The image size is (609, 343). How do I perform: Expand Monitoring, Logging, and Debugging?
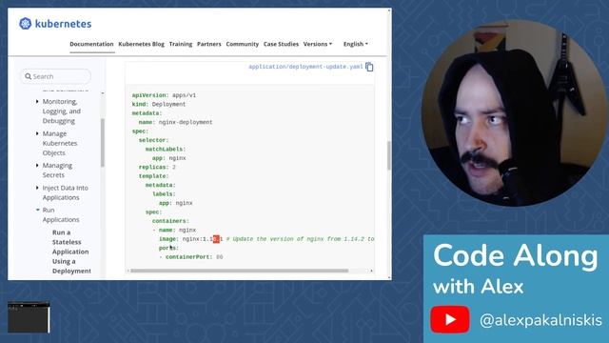pyautogui.click(x=37, y=102)
